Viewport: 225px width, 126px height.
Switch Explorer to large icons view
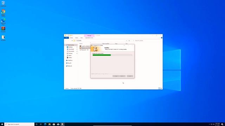(x=161, y=89)
